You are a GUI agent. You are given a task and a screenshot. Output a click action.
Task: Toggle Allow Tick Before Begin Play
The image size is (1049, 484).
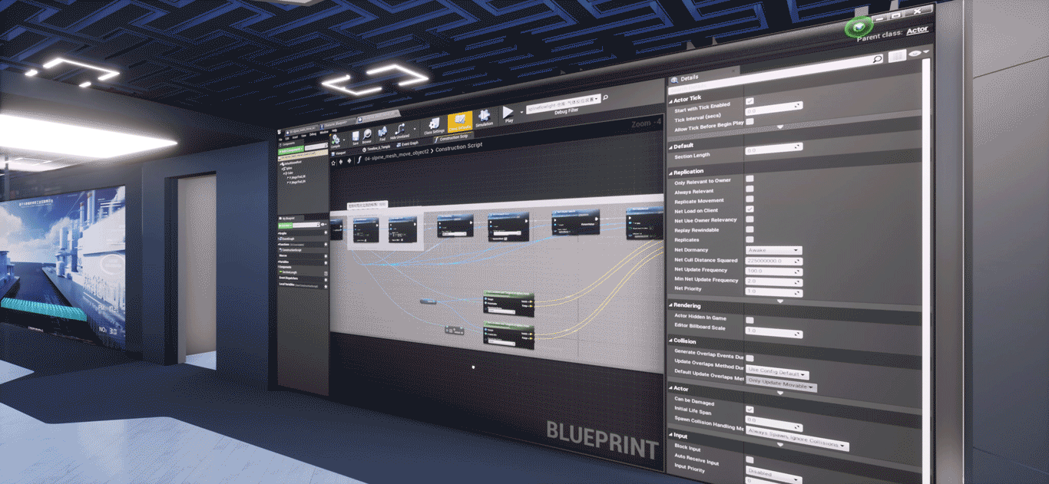[x=750, y=121]
